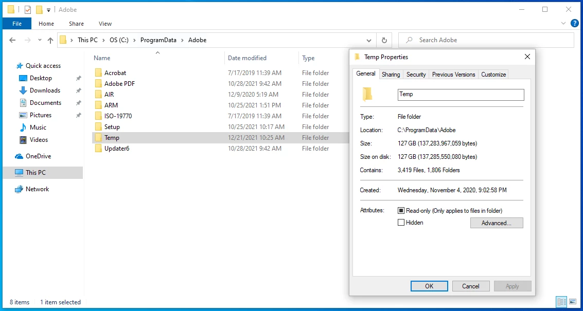583x311 pixels.
Task: Expand the ribbon with the chevron
Action: click(563, 24)
